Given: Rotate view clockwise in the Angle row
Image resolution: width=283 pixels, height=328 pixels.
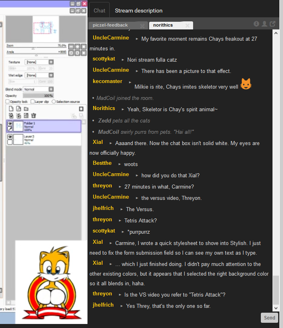Looking at the screenshot, I should (x=77, y=53).
